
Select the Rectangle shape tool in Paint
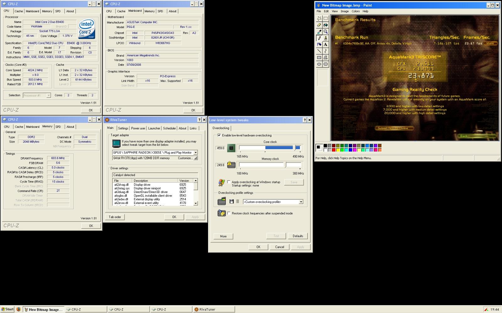[319, 58]
